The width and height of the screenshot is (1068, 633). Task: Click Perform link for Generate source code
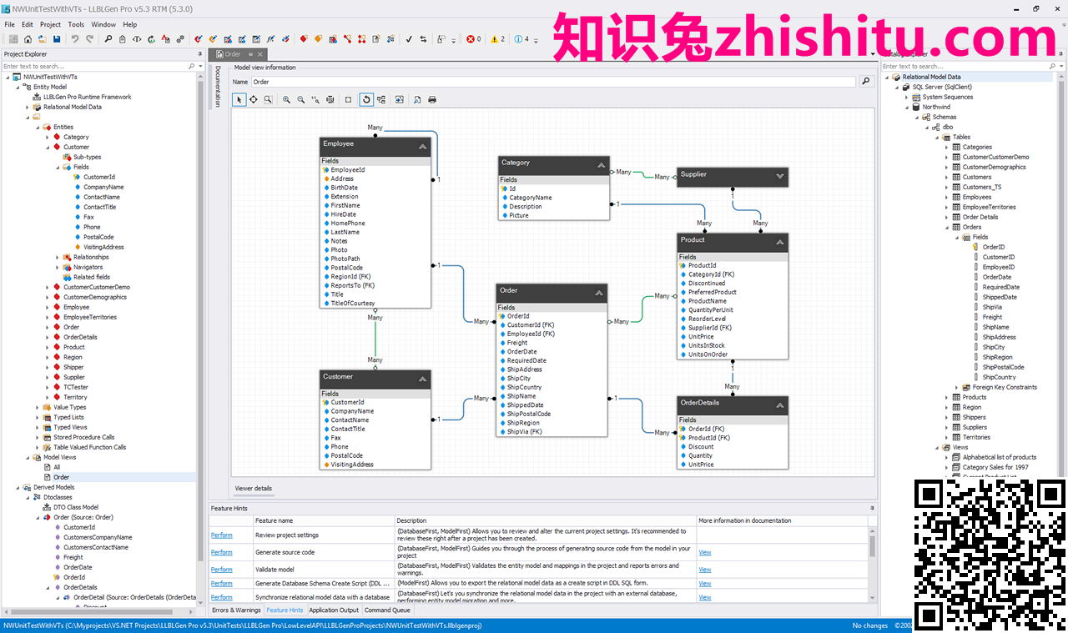point(222,552)
